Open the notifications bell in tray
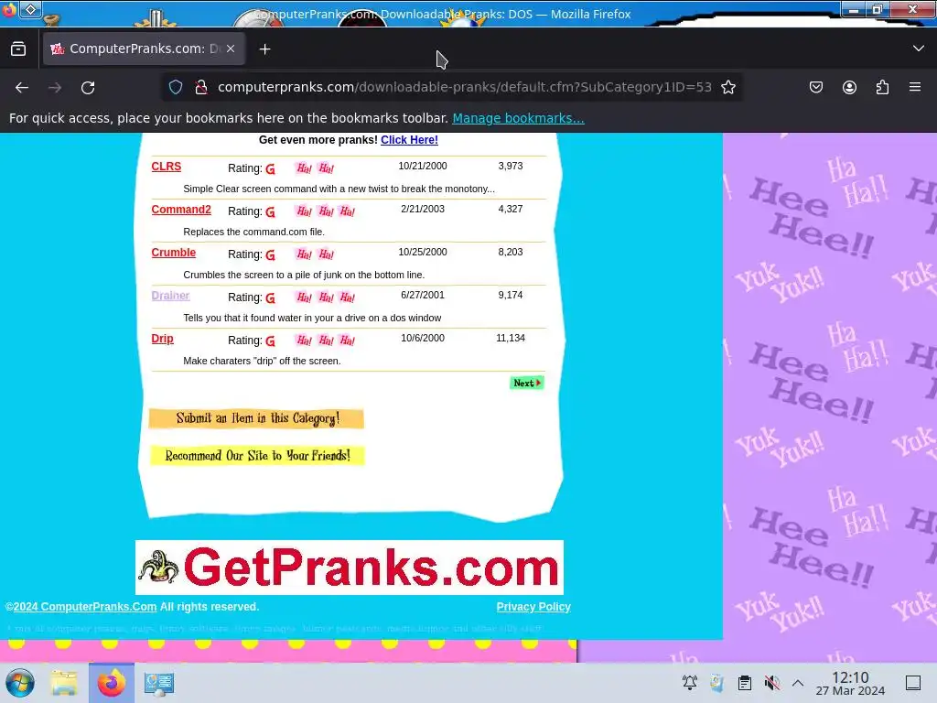 [690, 683]
